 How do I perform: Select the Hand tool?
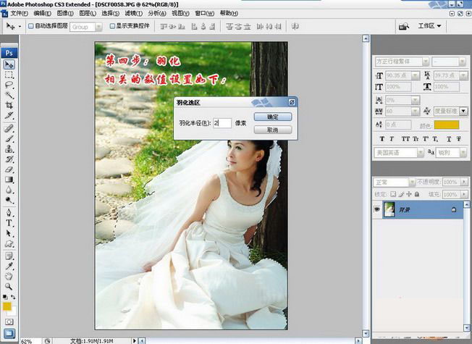coord(9,276)
